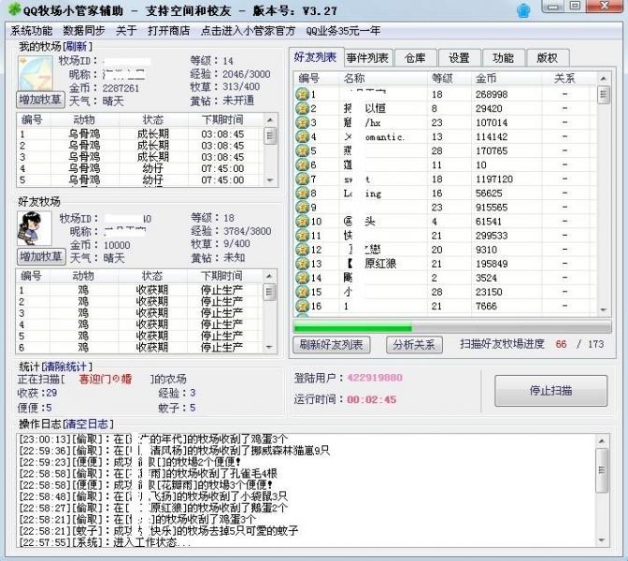Click the smiley icon of friend row 11

302,236
